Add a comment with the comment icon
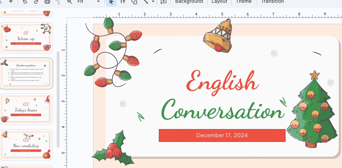 point(164,1)
